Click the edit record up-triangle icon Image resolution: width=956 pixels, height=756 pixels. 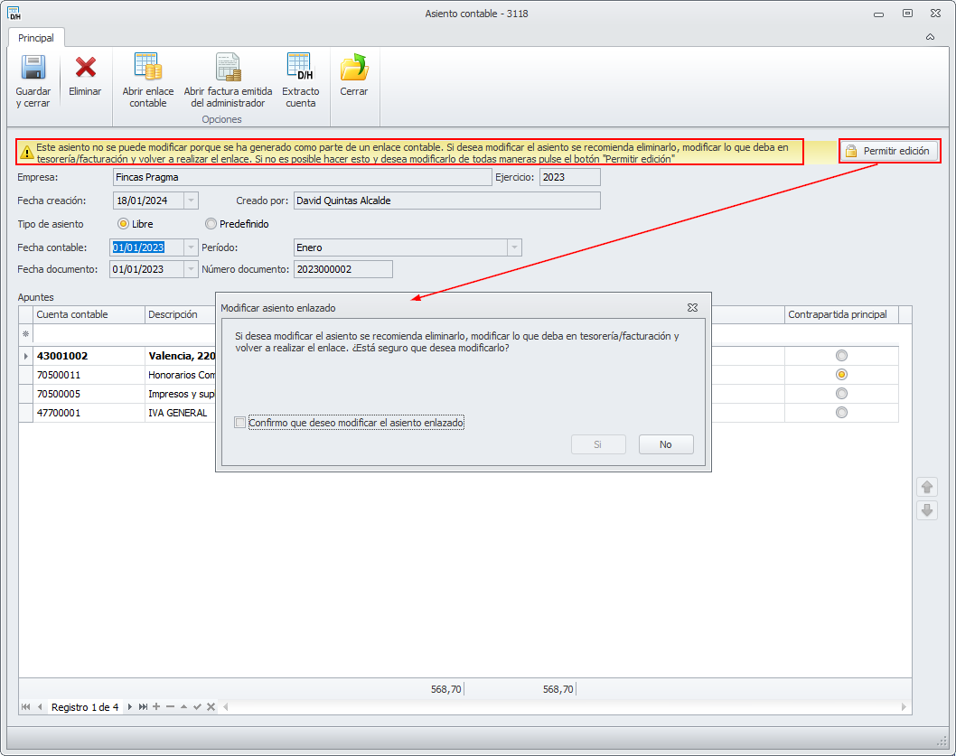click(183, 706)
